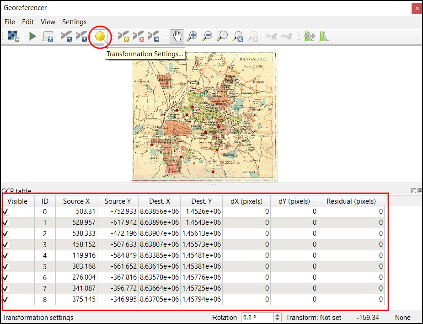The width and height of the screenshot is (423, 324).
Task: Toggle Visible checkbox for GCP ID 8
Action: coord(5,299)
